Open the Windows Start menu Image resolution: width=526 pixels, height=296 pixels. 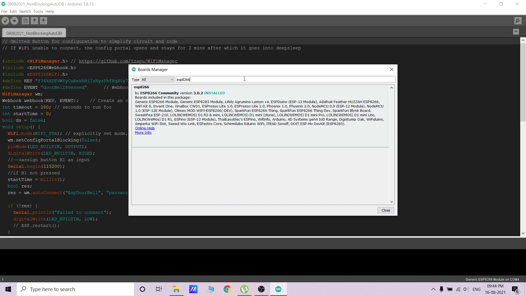coord(8,289)
